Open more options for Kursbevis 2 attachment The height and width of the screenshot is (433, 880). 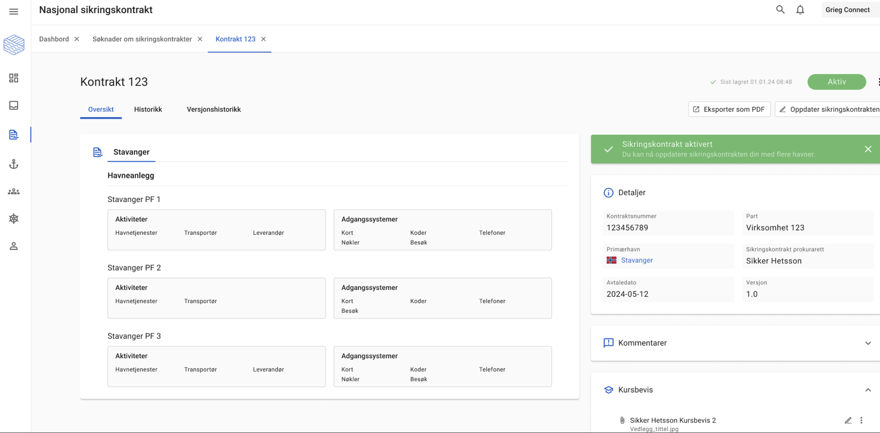coord(861,420)
